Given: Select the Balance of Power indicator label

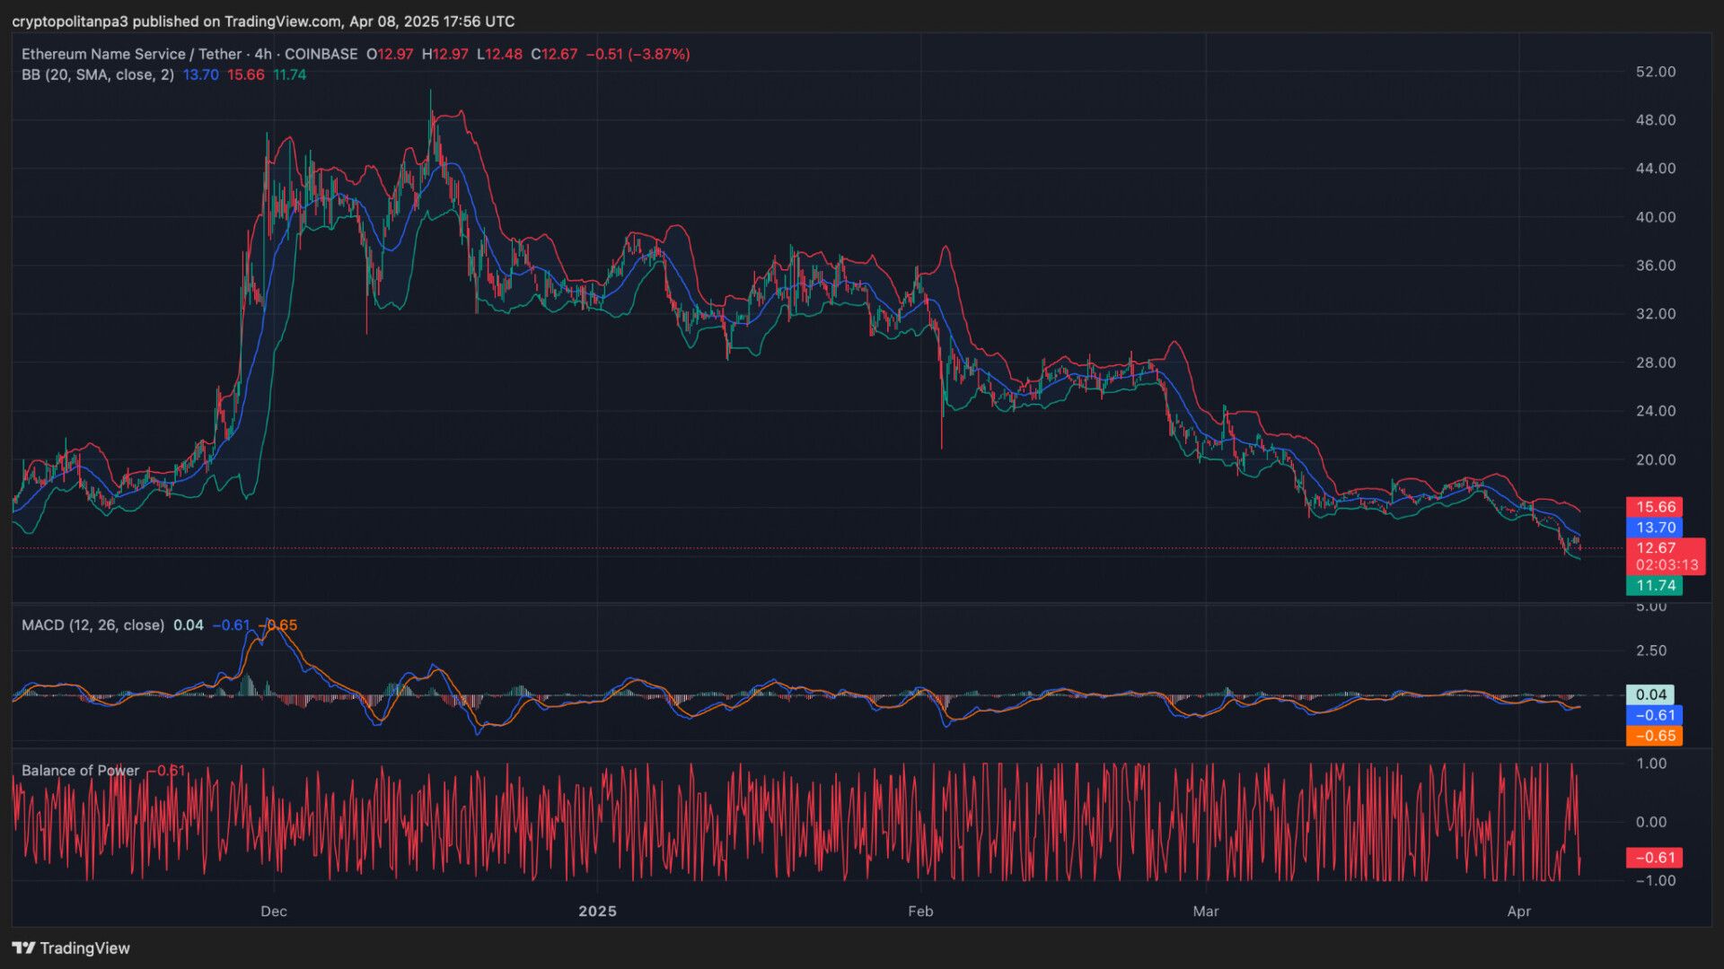Looking at the screenshot, I should (x=81, y=770).
